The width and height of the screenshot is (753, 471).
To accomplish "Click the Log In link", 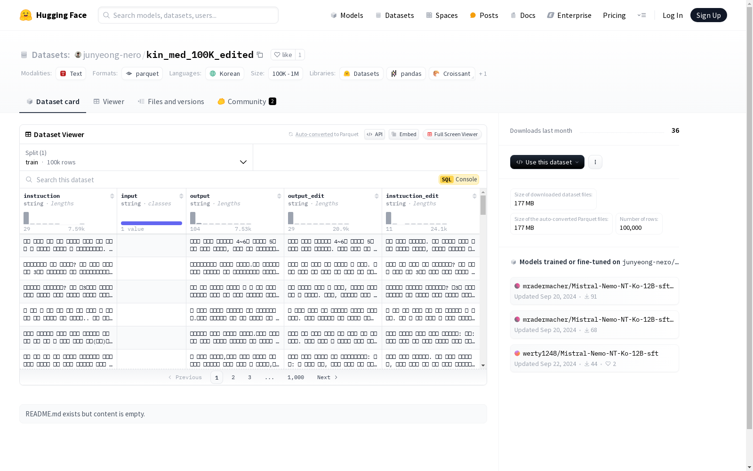I will click(x=673, y=15).
